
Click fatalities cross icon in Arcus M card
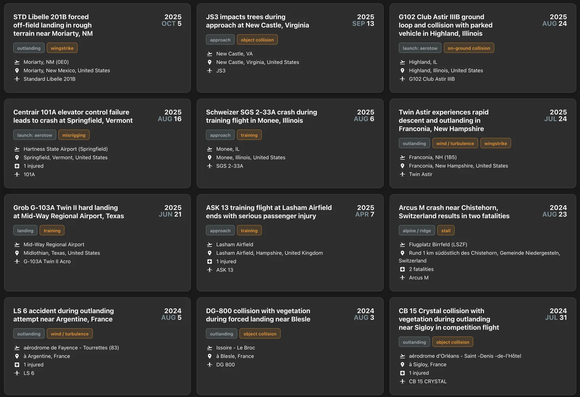402,269
